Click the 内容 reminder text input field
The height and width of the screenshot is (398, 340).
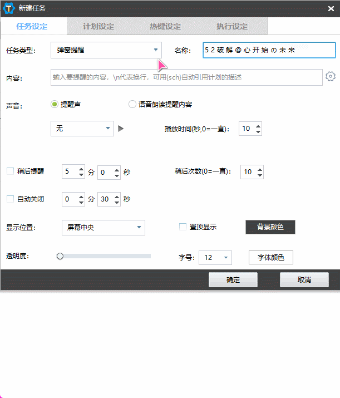pyautogui.click(x=186, y=77)
